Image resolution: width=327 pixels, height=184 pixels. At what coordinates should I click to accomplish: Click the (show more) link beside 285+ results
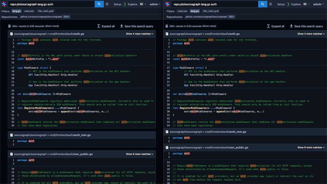209,26
